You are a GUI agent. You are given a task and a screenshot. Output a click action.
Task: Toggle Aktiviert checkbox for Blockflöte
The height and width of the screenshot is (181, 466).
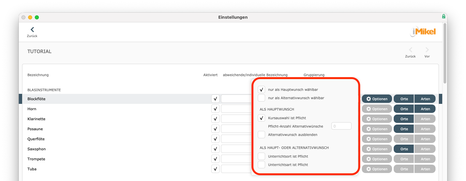click(215, 99)
